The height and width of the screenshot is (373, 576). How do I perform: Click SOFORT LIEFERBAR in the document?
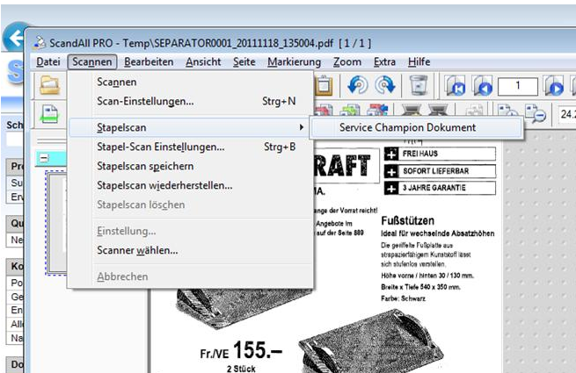[x=436, y=171]
